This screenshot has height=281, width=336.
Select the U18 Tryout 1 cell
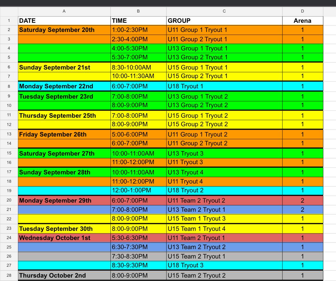(224, 86)
